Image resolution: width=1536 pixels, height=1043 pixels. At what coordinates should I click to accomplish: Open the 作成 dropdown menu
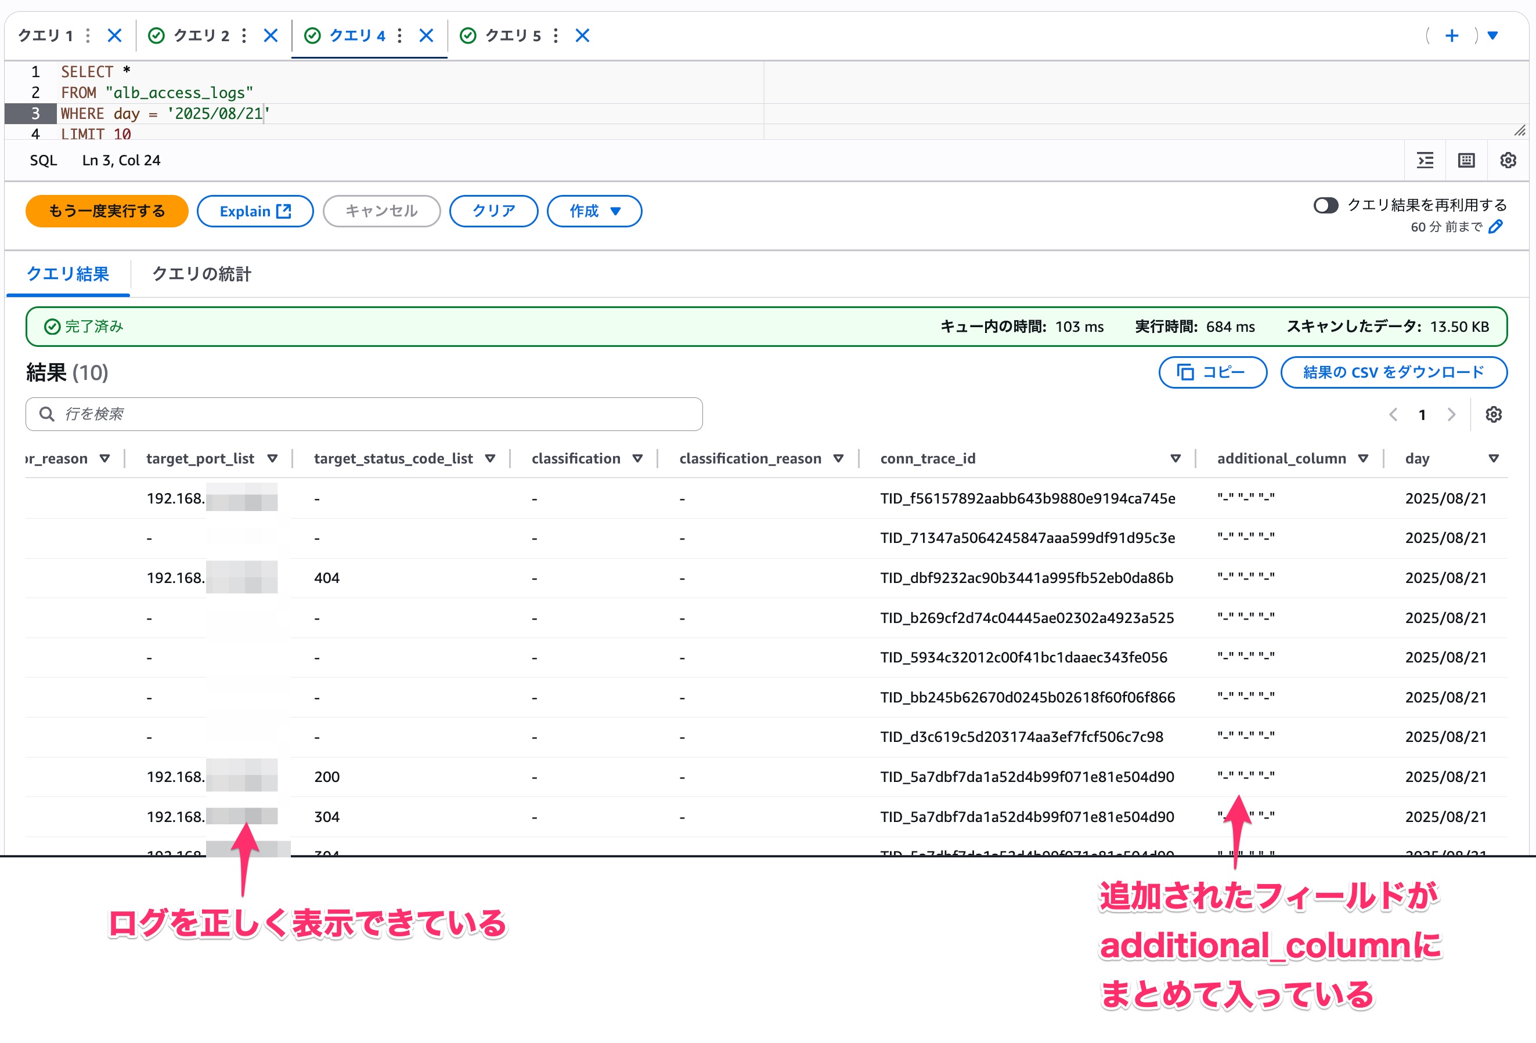click(x=595, y=211)
